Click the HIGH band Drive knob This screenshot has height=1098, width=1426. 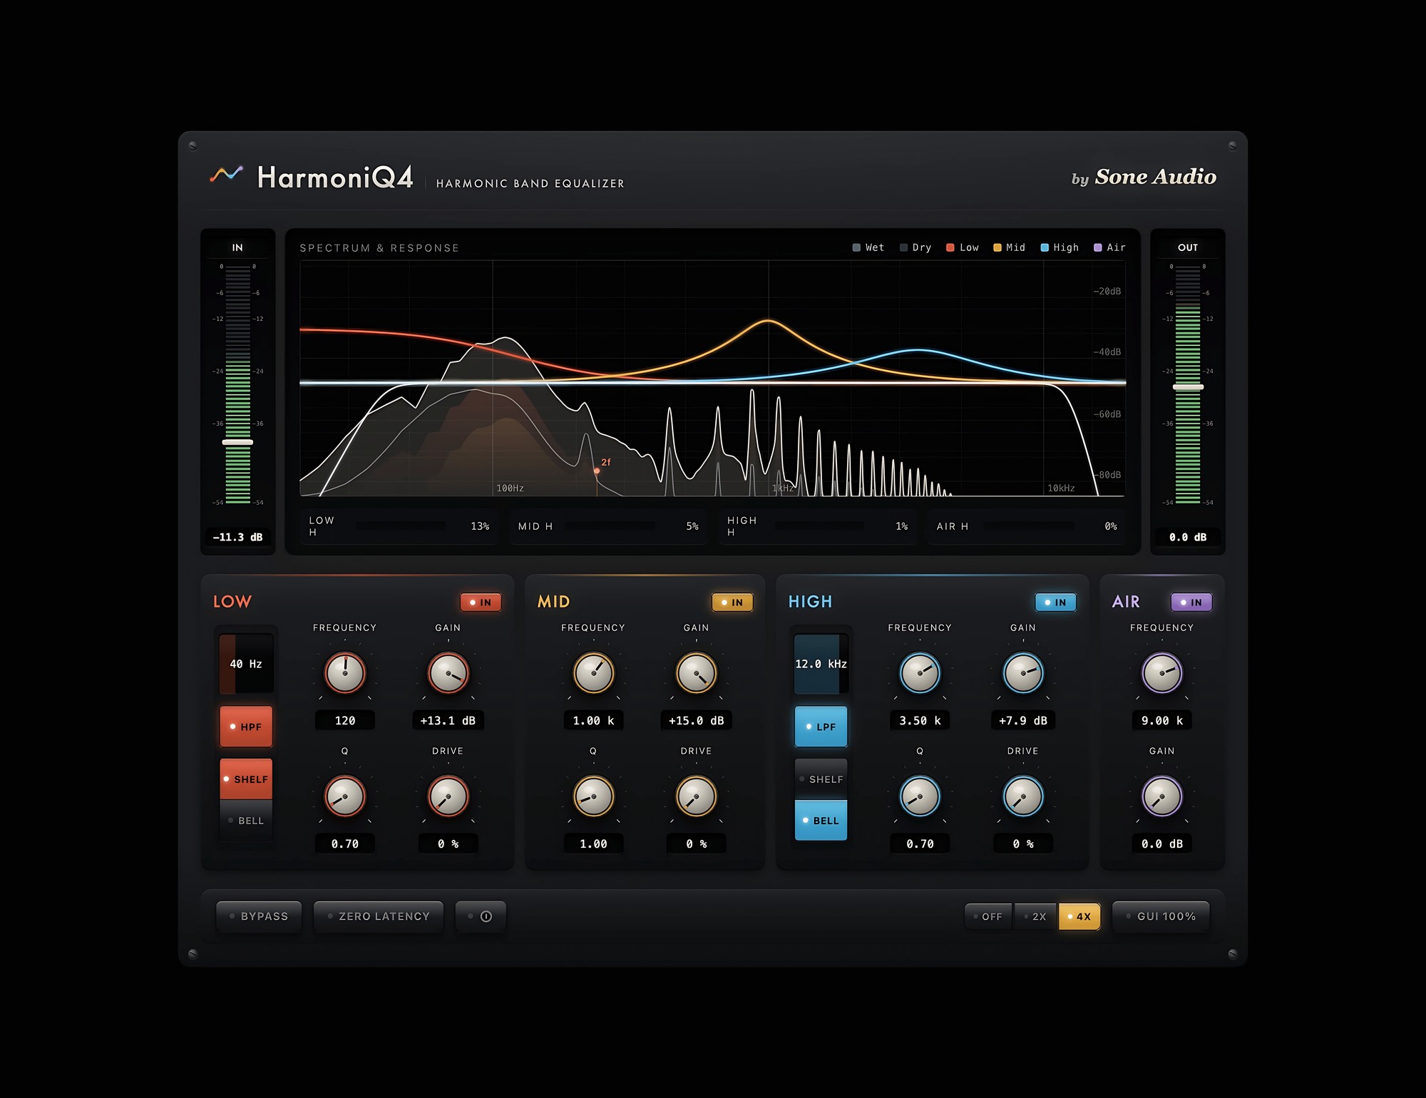point(1023,796)
